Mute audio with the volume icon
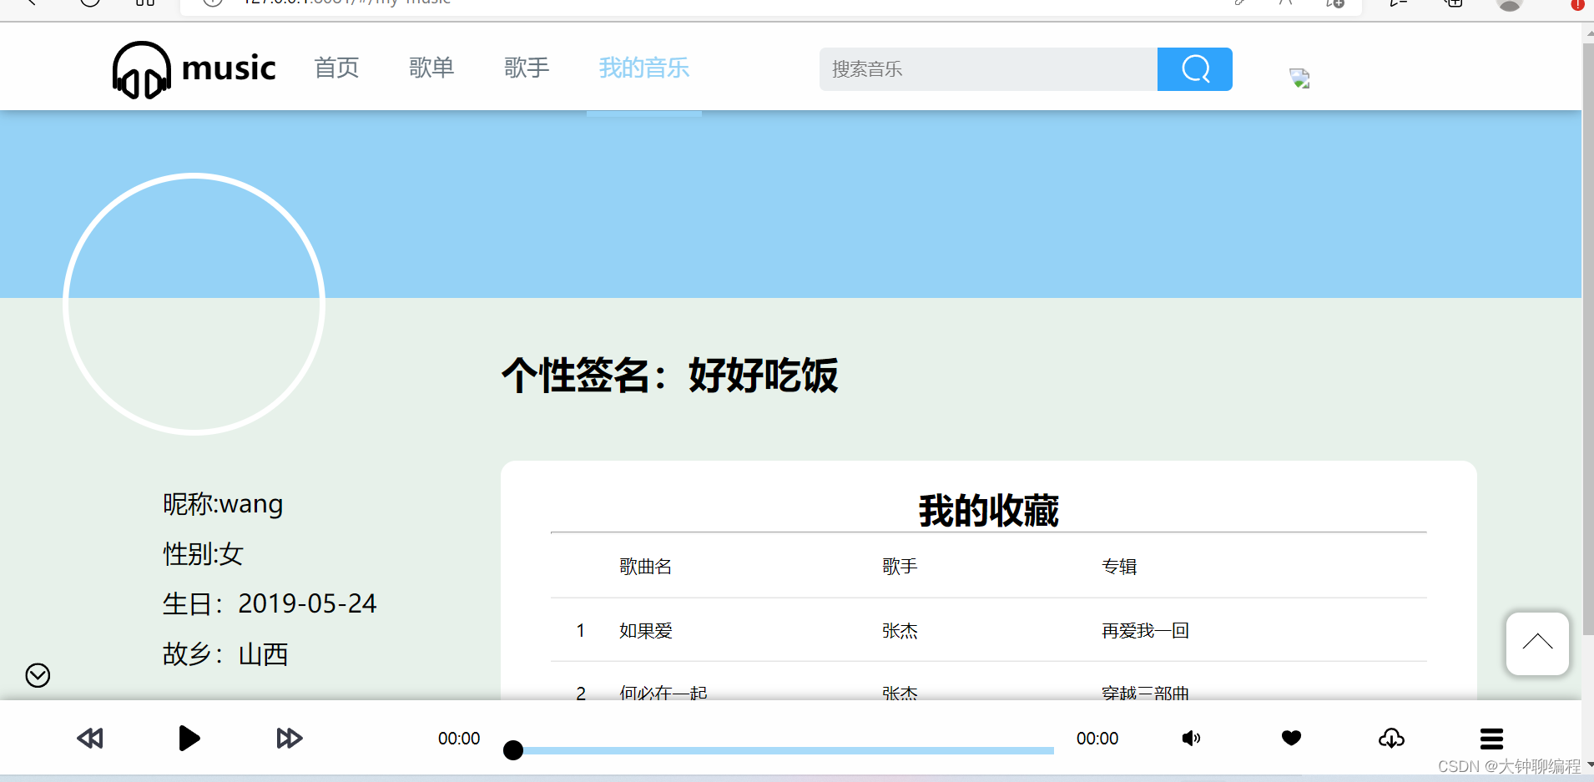1594x782 pixels. point(1190,738)
